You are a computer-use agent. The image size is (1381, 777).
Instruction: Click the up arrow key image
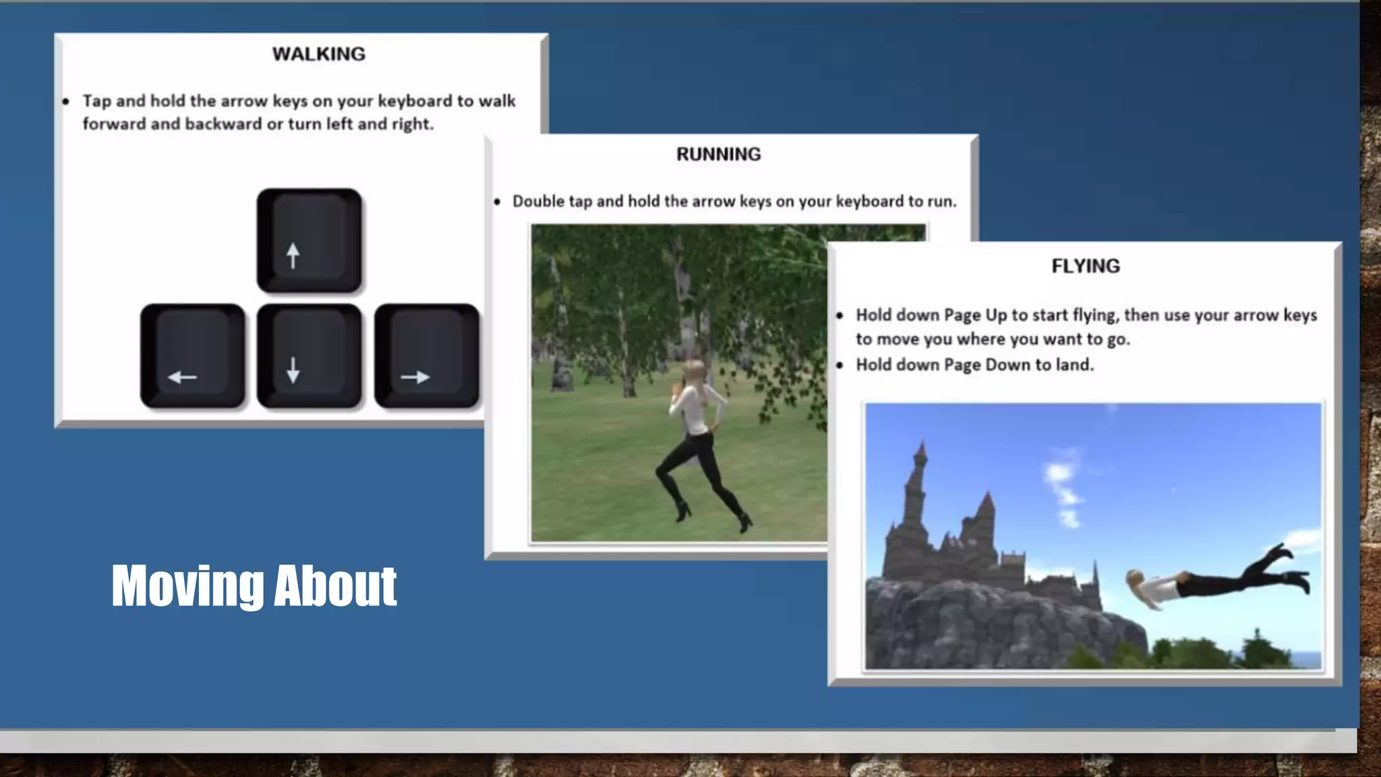(x=309, y=241)
